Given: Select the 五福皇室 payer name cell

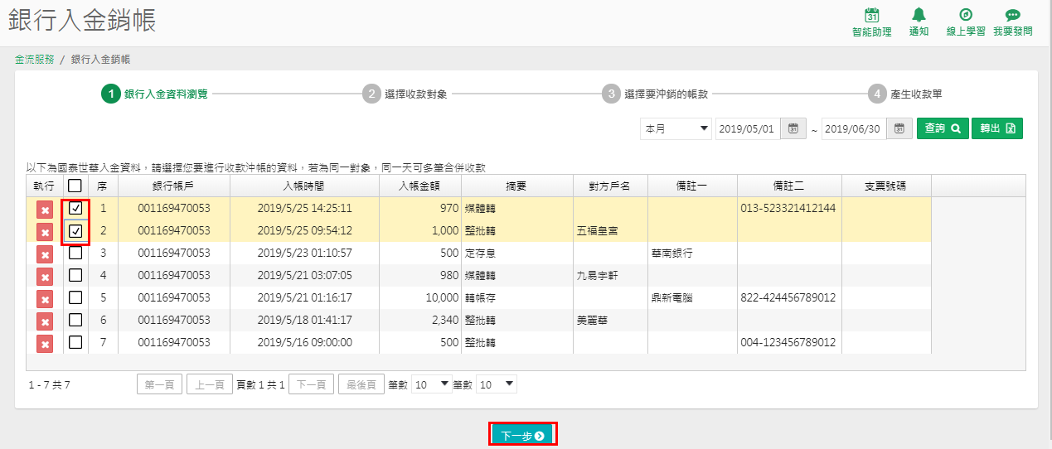Looking at the screenshot, I should (x=610, y=230).
